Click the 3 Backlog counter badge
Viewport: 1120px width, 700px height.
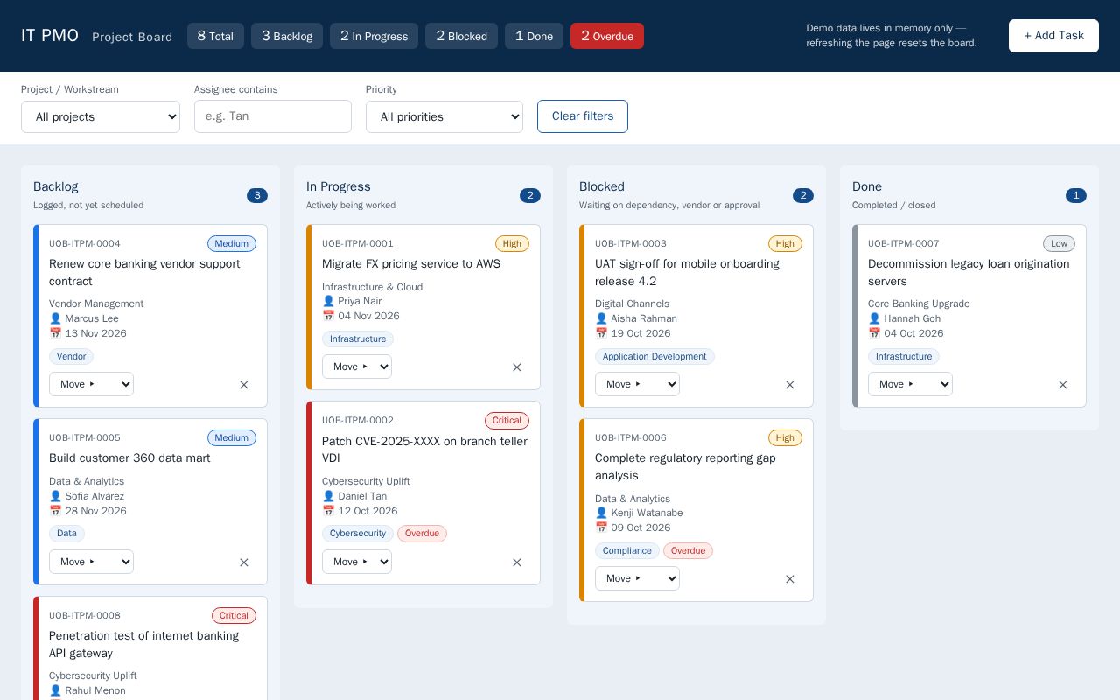pos(287,36)
